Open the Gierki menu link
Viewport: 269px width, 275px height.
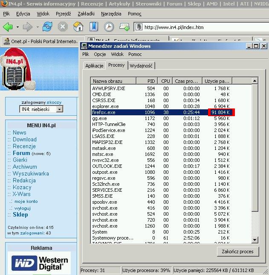(20, 160)
